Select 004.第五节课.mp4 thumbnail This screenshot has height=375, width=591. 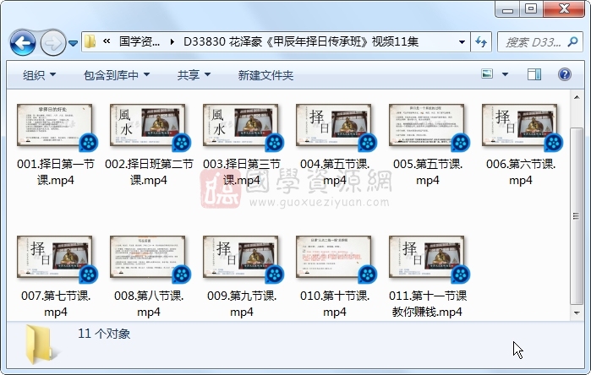[334, 125]
